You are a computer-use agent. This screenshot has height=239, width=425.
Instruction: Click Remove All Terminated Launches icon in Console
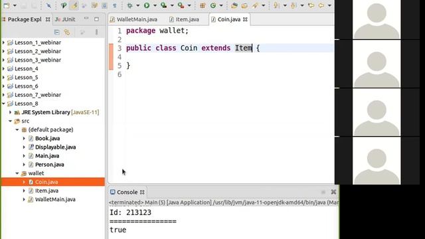[333, 192]
